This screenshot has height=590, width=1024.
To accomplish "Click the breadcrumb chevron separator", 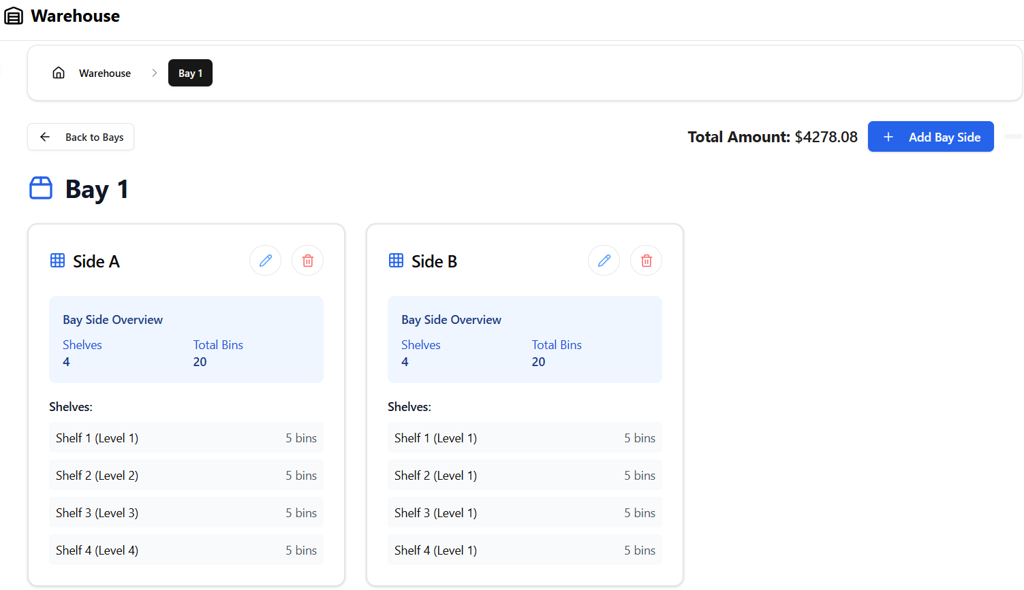I will [x=155, y=73].
